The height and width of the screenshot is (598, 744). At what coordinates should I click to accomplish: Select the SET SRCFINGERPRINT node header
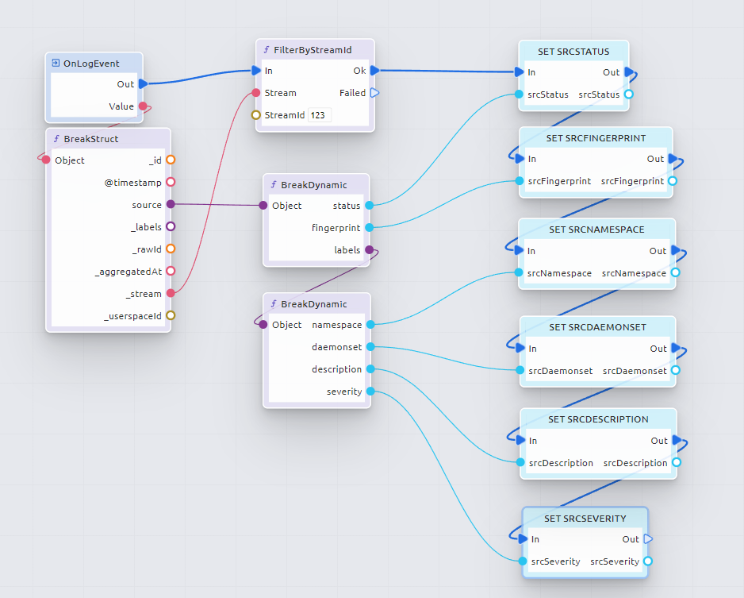(x=596, y=137)
